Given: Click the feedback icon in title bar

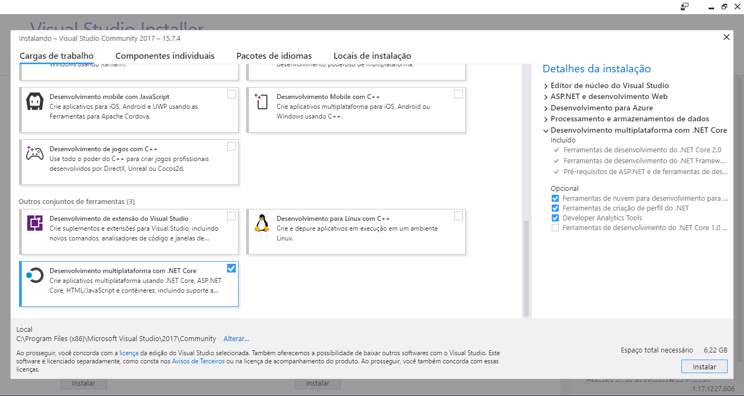Looking at the screenshot, I should pyautogui.click(x=685, y=7).
